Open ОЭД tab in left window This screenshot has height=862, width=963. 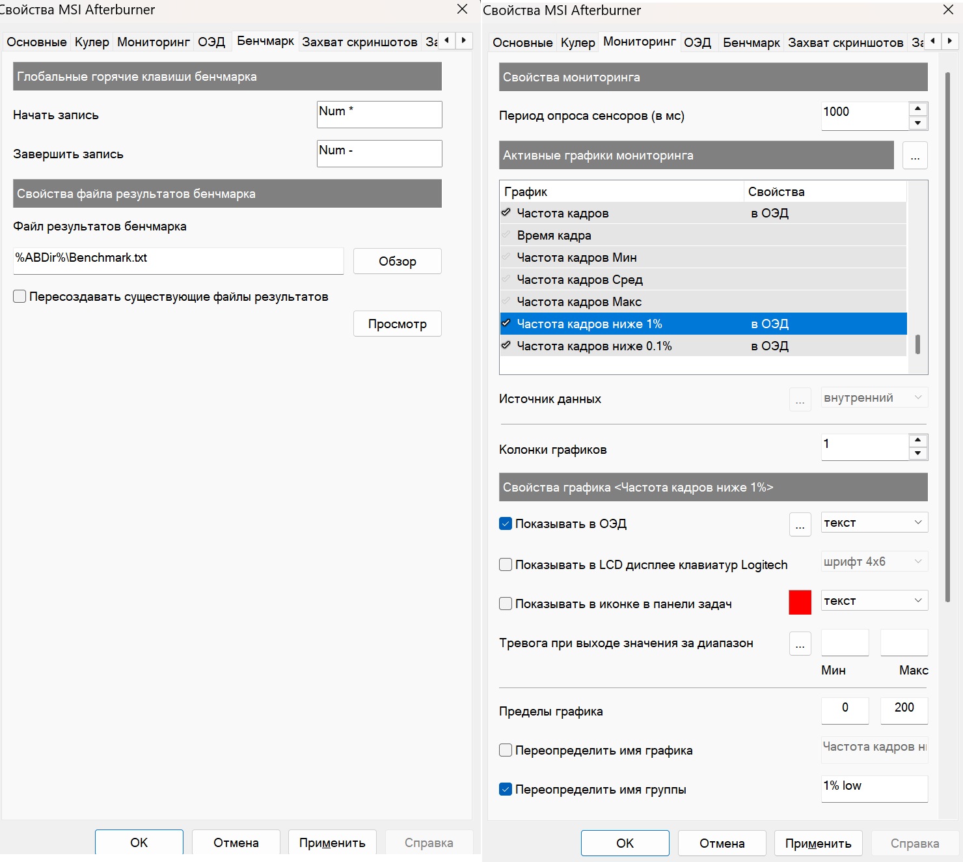tap(211, 42)
